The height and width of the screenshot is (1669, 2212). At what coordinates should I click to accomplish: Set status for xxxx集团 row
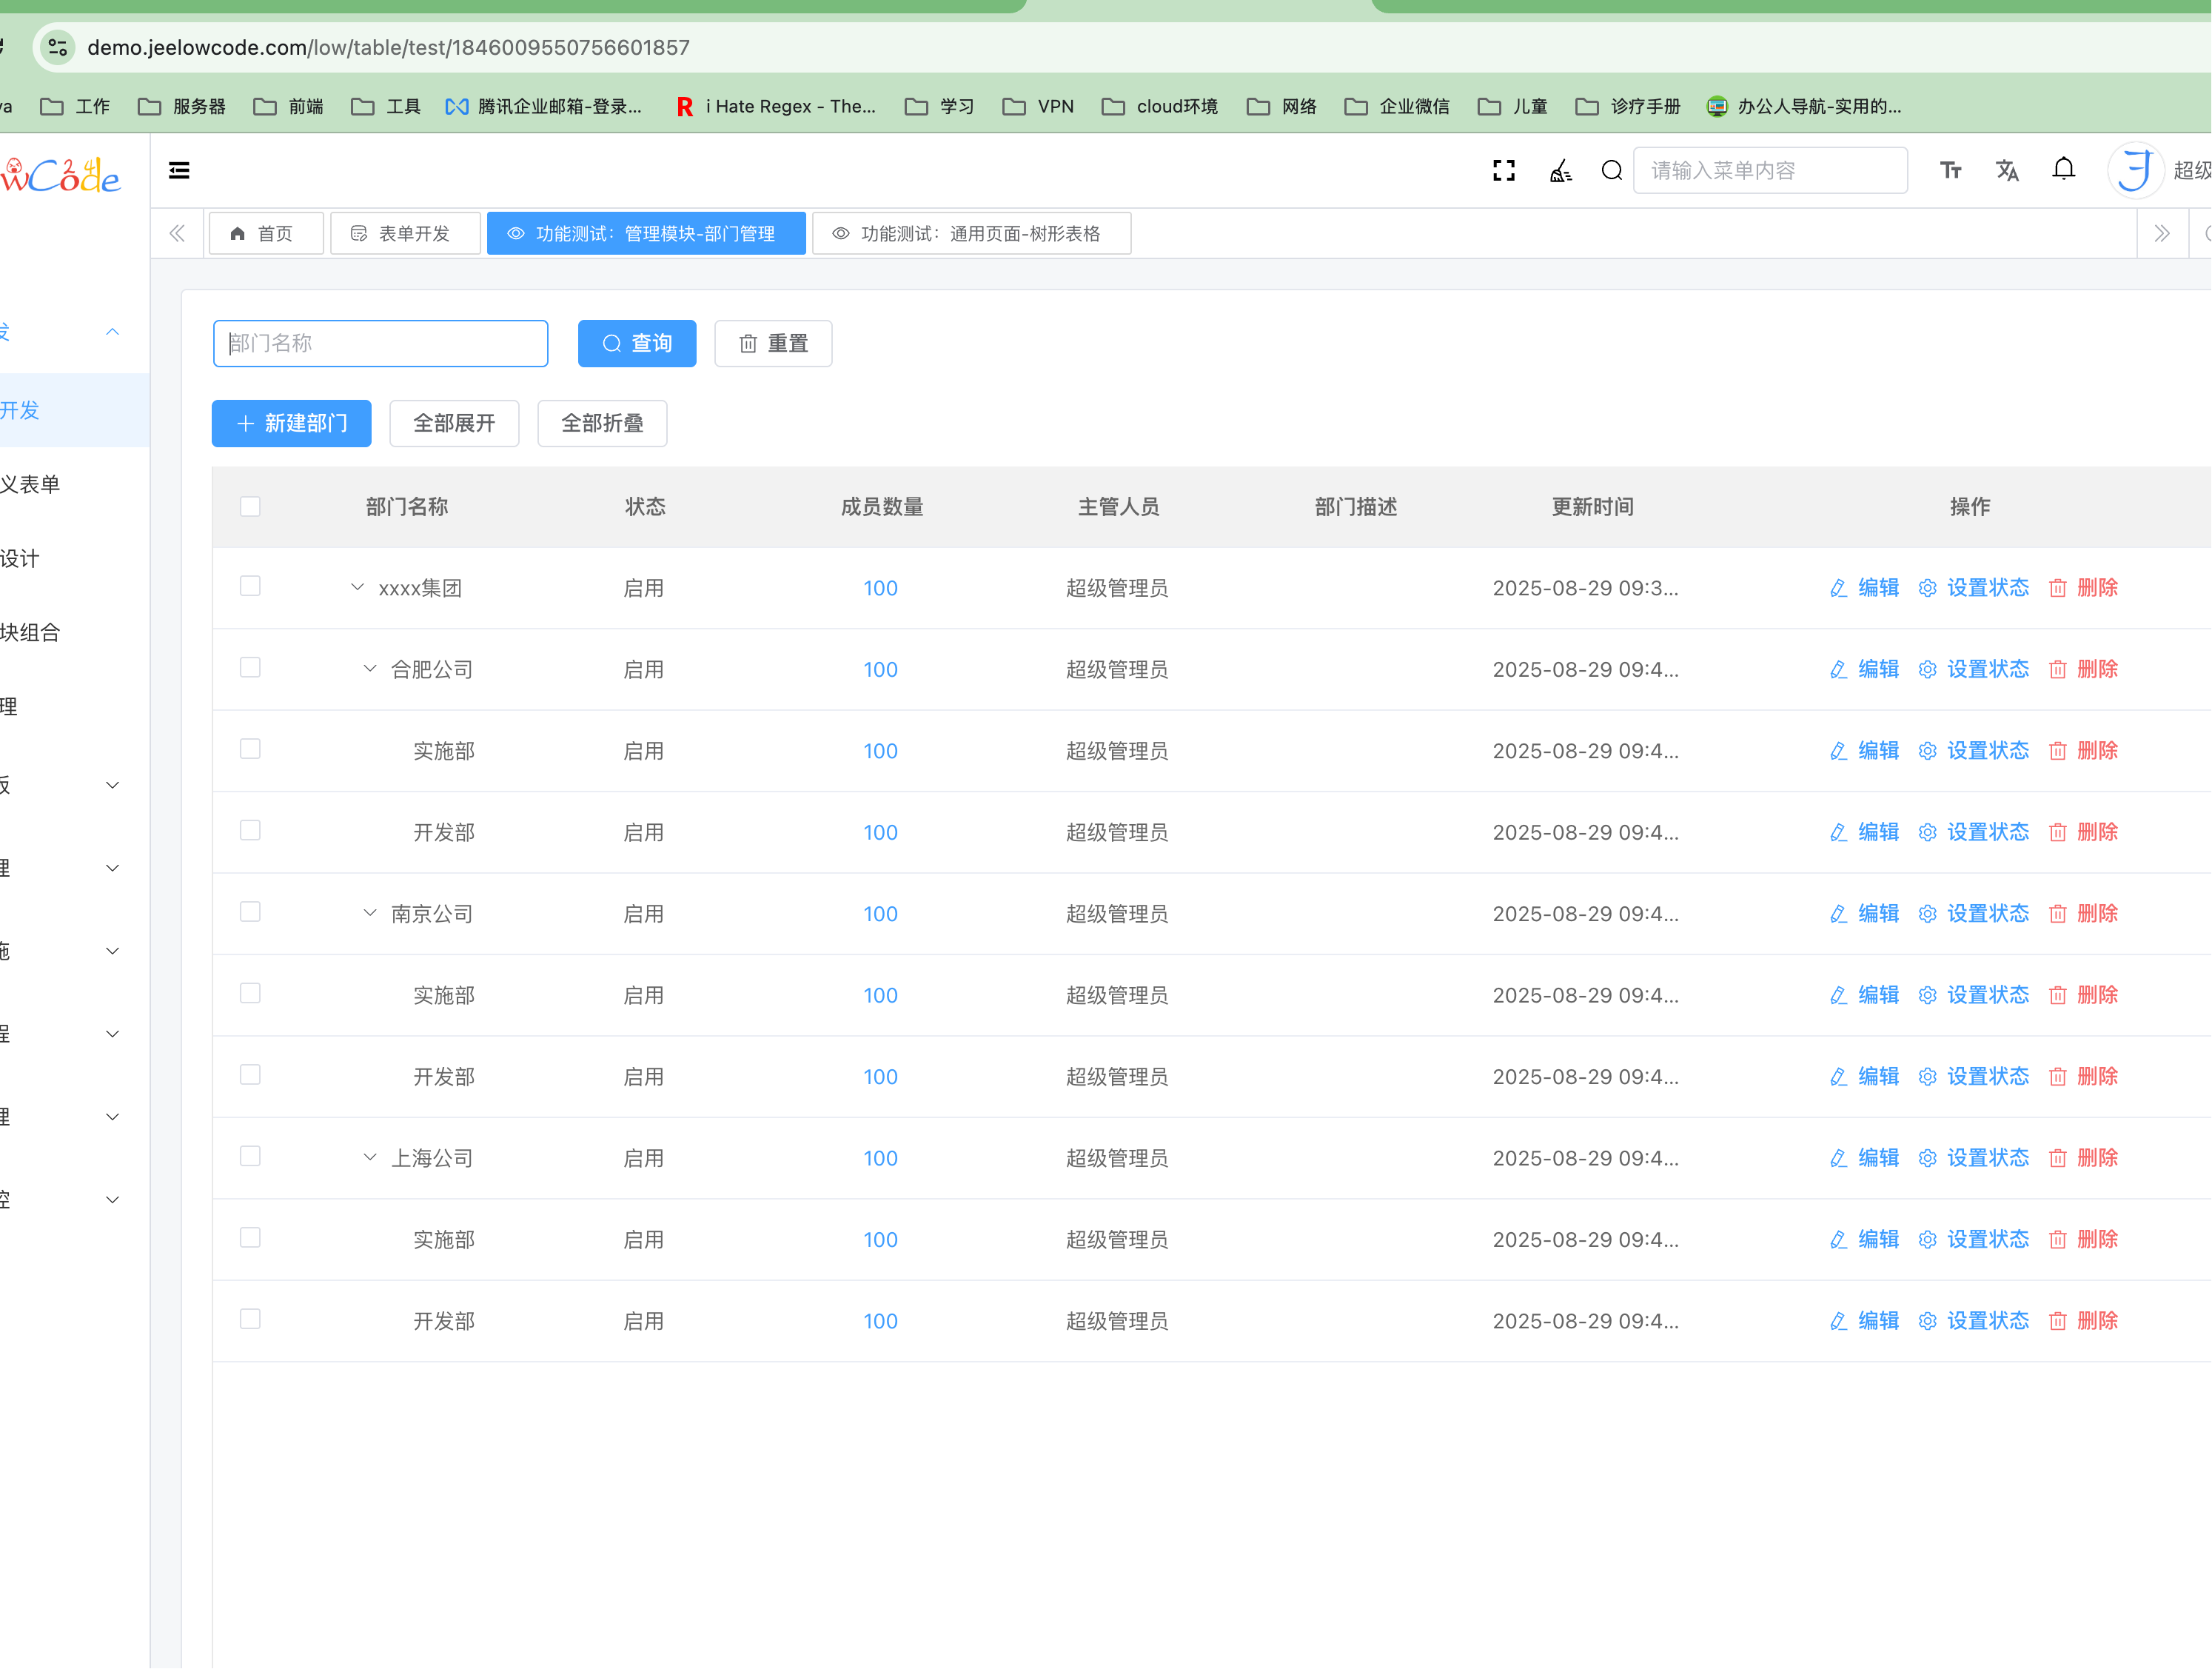click(1973, 588)
